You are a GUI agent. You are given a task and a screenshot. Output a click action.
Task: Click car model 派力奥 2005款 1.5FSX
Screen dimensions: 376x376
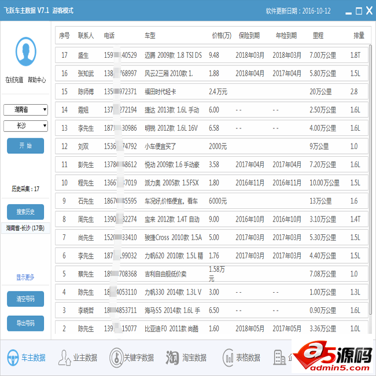[171, 183]
